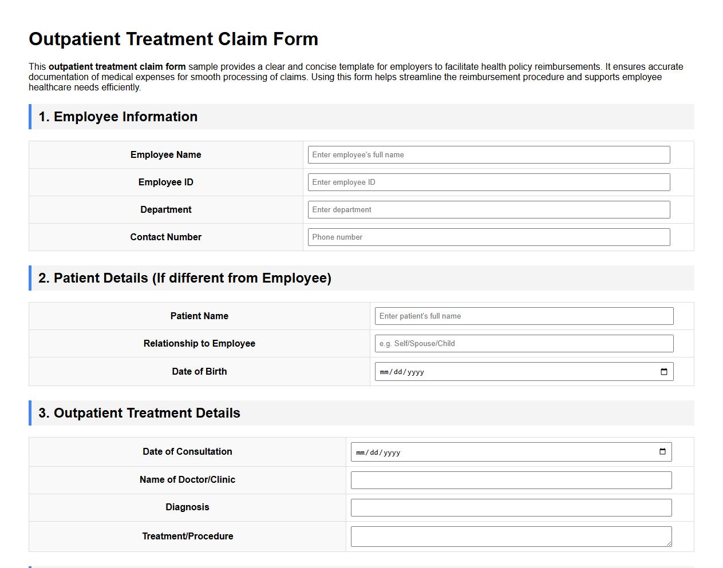Image resolution: width=723 pixels, height=568 pixels.
Task: Click the Employee ID input field
Action: pos(488,182)
